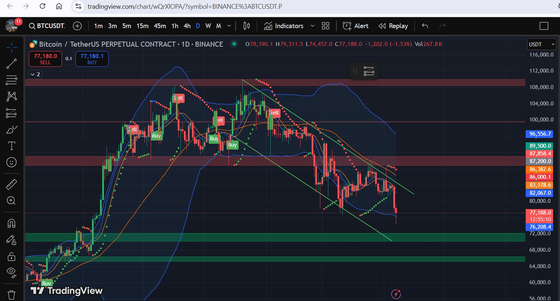The width and height of the screenshot is (560, 301).
Task: Switch to the 4h timeframe
Action: pos(187,26)
